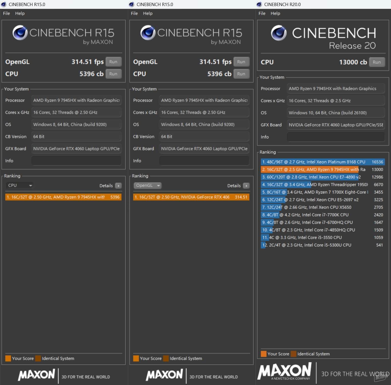Open the OpenGL ranking dropdown in the middle R15 window
The height and width of the screenshot is (385, 391).
point(148,185)
